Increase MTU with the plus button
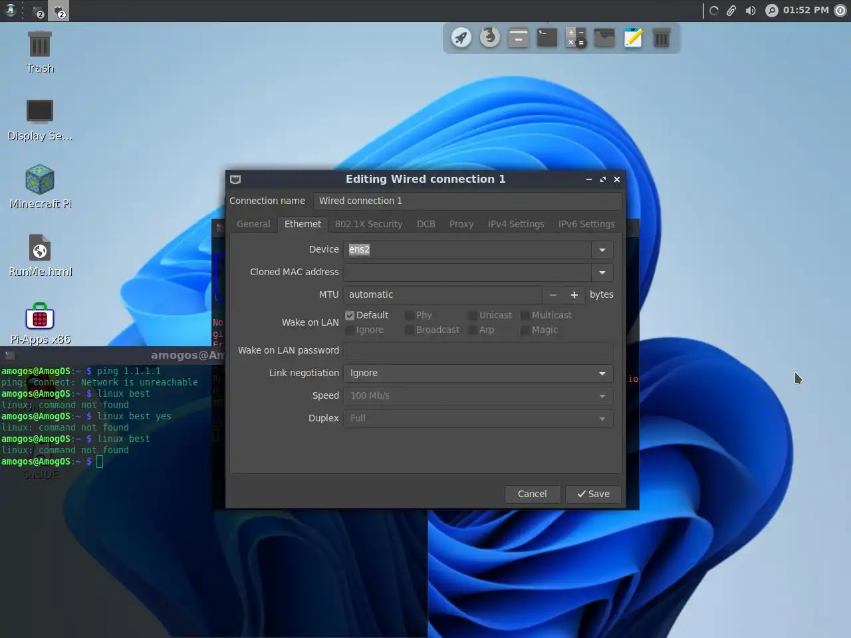The image size is (851, 638). [x=574, y=295]
